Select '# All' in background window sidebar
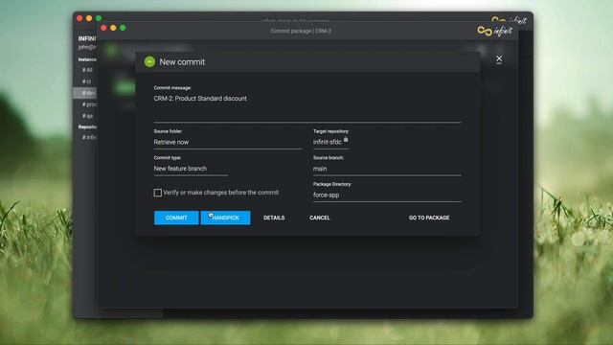The height and width of the screenshot is (345, 613). click(87, 70)
